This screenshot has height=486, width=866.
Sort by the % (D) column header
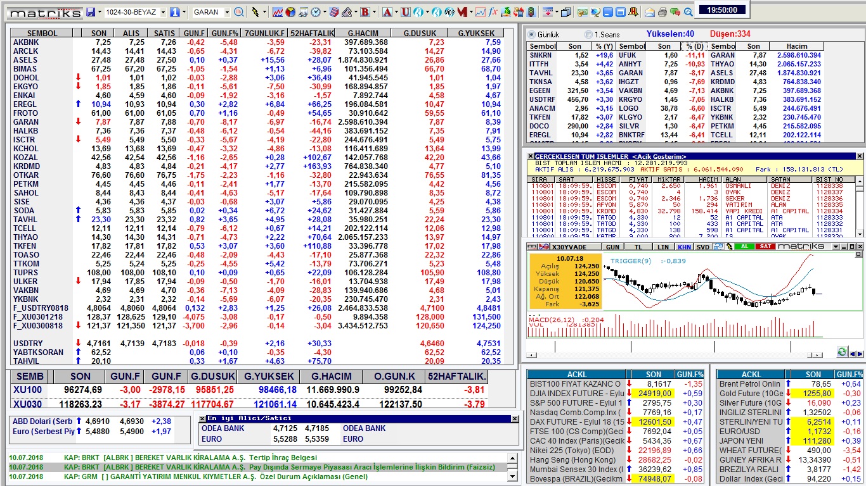click(x=694, y=46)
